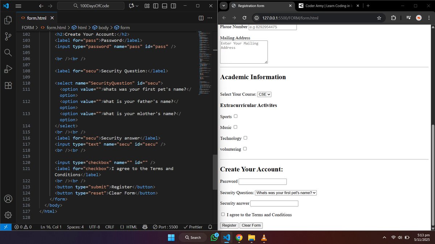Close the form.html editor tab
The width and height of the screenshot is (435, 244).
tap(52, 18)
